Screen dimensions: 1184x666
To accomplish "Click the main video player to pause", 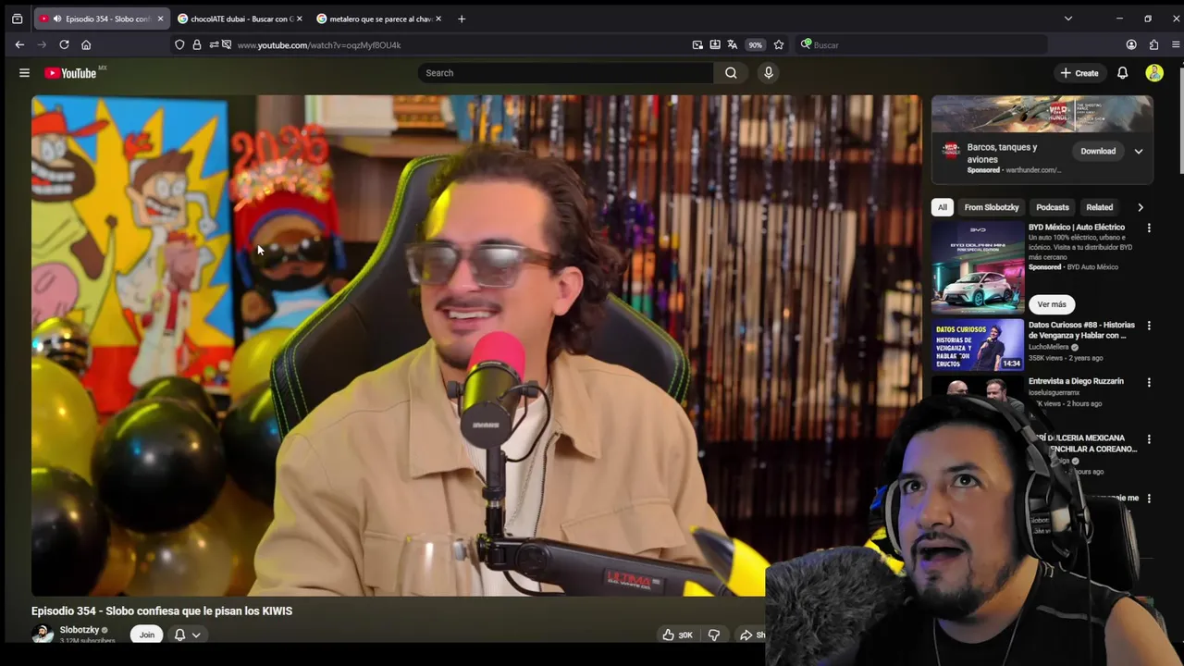I will pyautogui.click(x=476, y=345).
